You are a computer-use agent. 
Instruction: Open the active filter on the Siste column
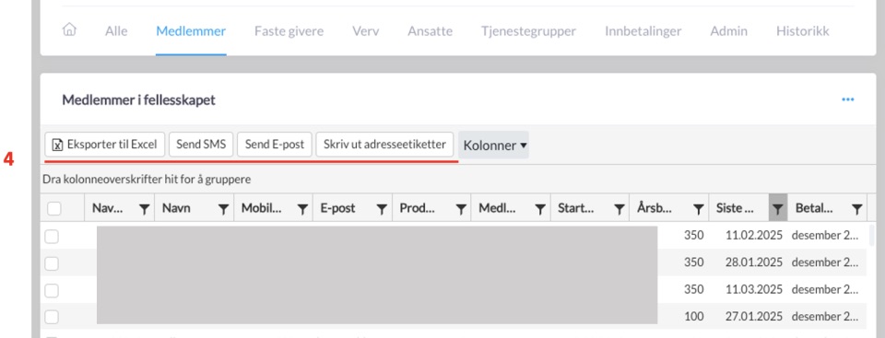pos(777,208)
